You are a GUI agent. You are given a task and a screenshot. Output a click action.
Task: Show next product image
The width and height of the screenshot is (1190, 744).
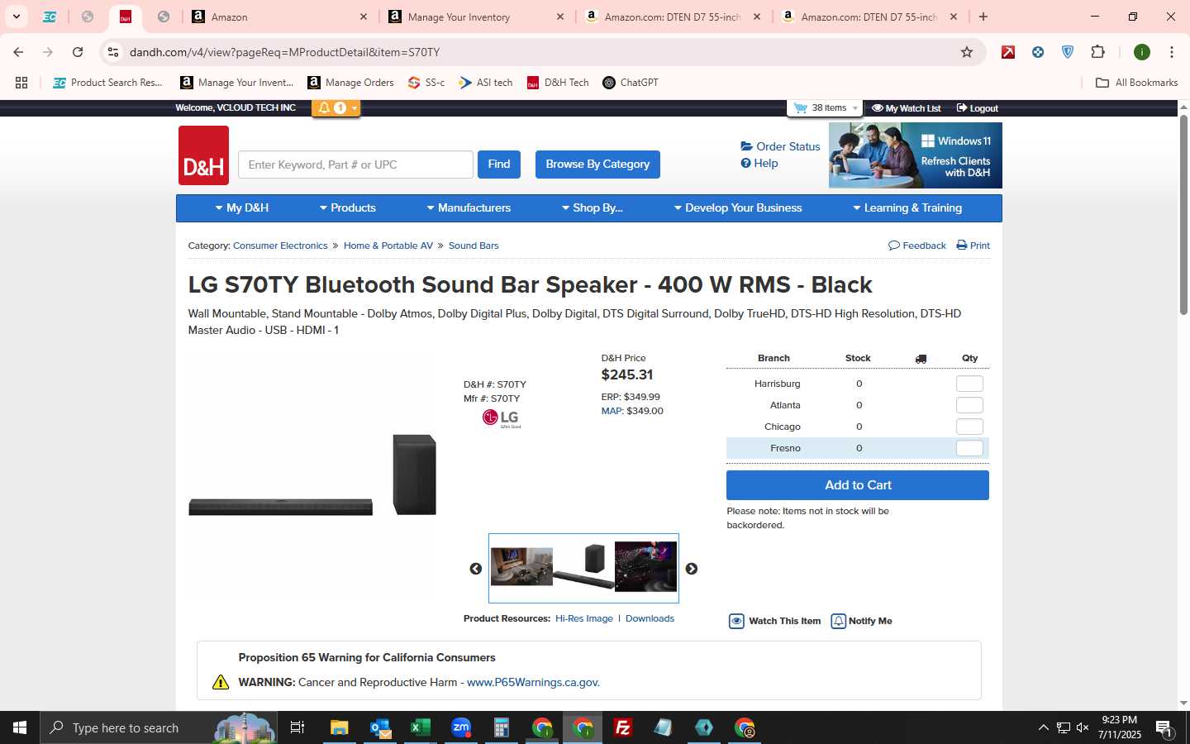692,569
